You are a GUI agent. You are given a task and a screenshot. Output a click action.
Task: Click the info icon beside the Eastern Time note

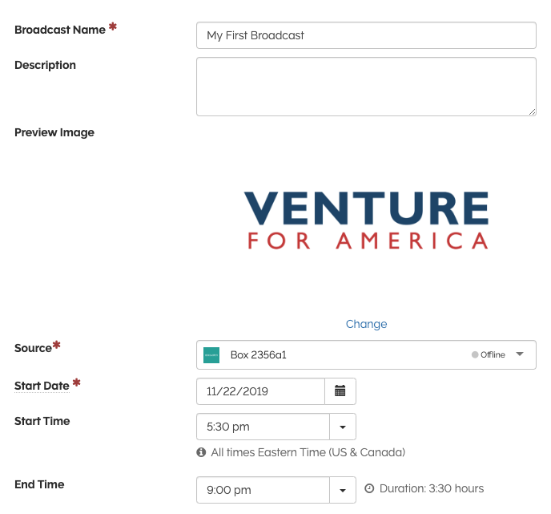pyautogui.click(x=201, y=452)
